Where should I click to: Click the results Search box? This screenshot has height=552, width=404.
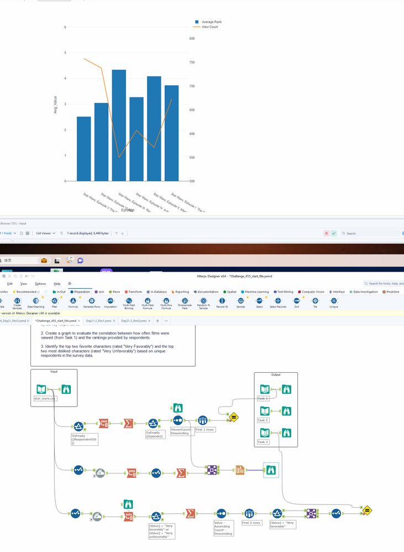(x=369, y=233)
